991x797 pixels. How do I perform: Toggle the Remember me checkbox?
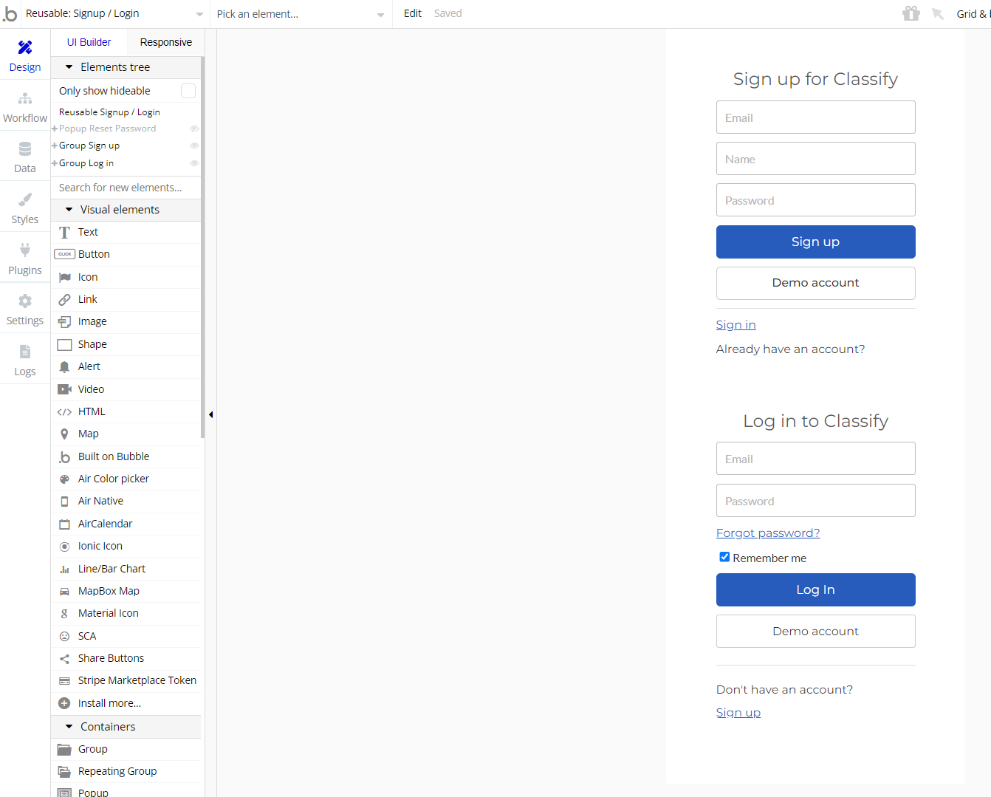pos(724,557)
